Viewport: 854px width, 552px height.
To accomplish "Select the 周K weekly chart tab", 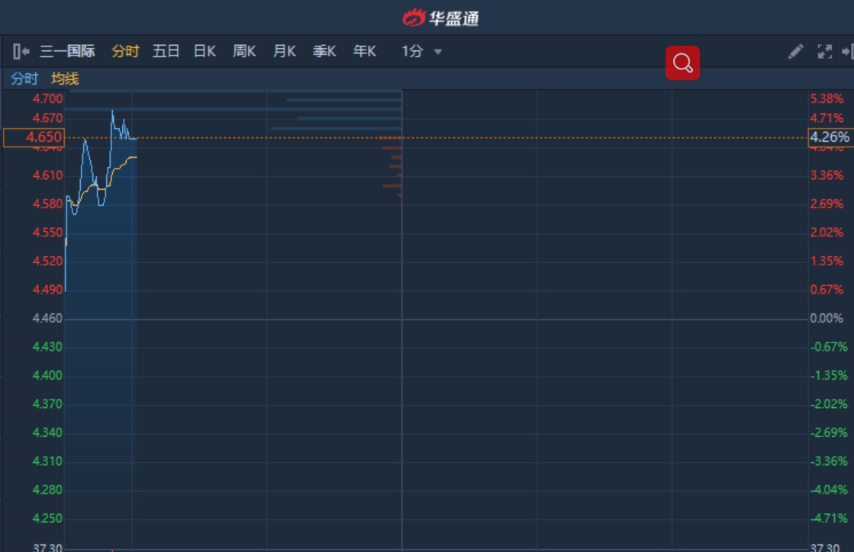I will pyautogui.click(x=244, y=52).
